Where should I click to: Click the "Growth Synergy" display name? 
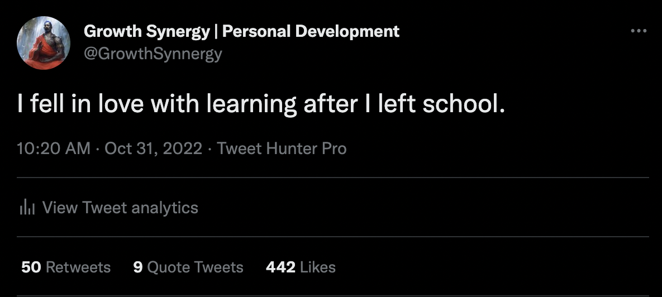coord(147,31)
